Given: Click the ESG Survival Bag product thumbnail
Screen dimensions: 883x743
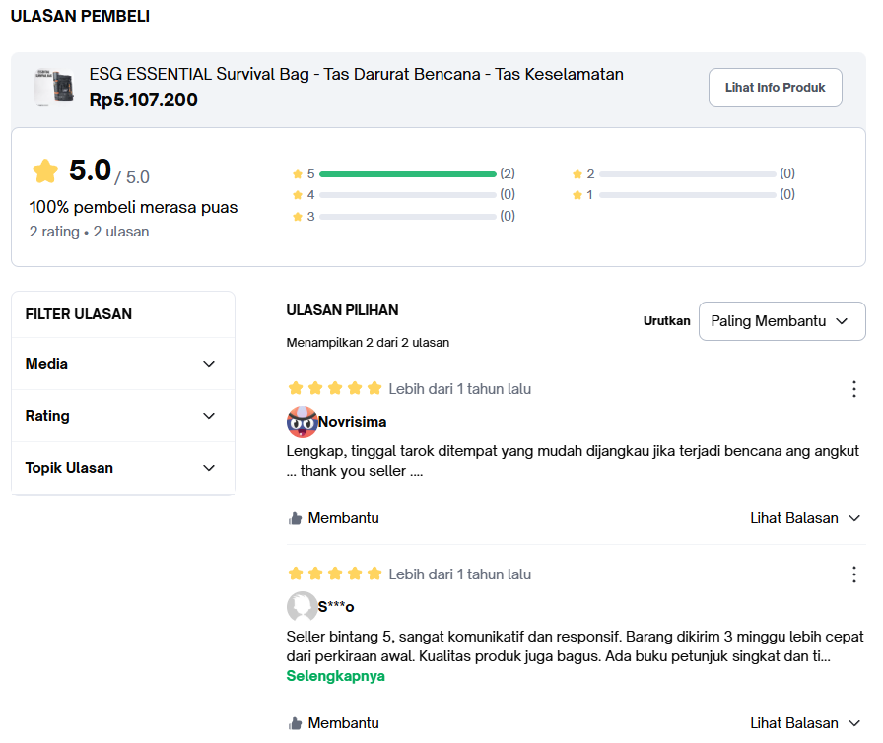Looking at the screenshot, I should click(x=54, y=88).
